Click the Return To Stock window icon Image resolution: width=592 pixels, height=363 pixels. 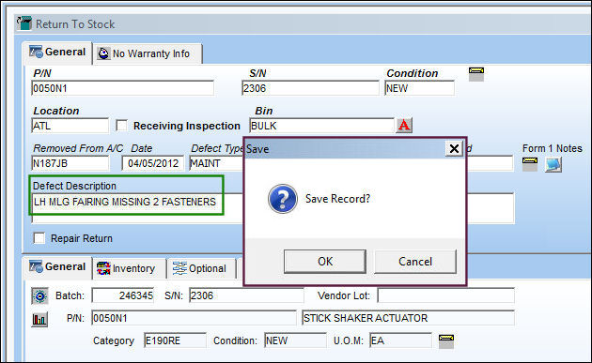tap(24, 23)
